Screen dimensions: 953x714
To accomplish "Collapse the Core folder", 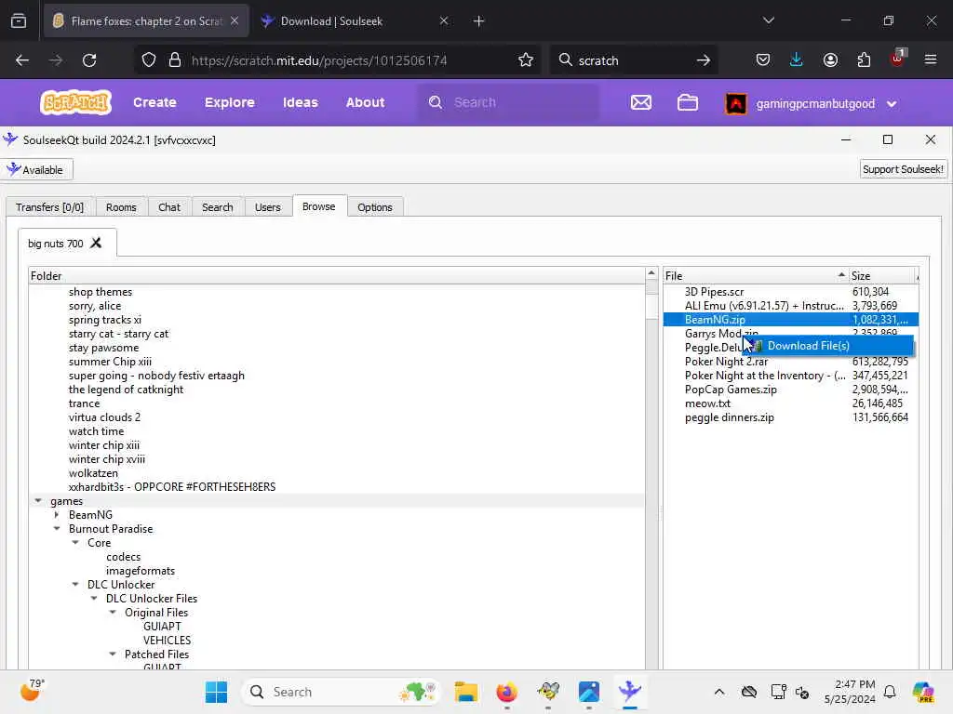I will [x=75, y=543].
